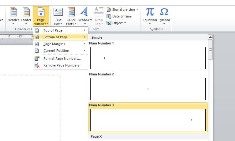This screenshot has height=141, width=235.
Task: Click the WordArt icon
Action: click(85, 12)
